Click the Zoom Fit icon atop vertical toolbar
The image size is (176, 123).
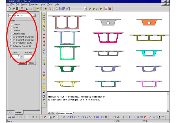(44, 15)
